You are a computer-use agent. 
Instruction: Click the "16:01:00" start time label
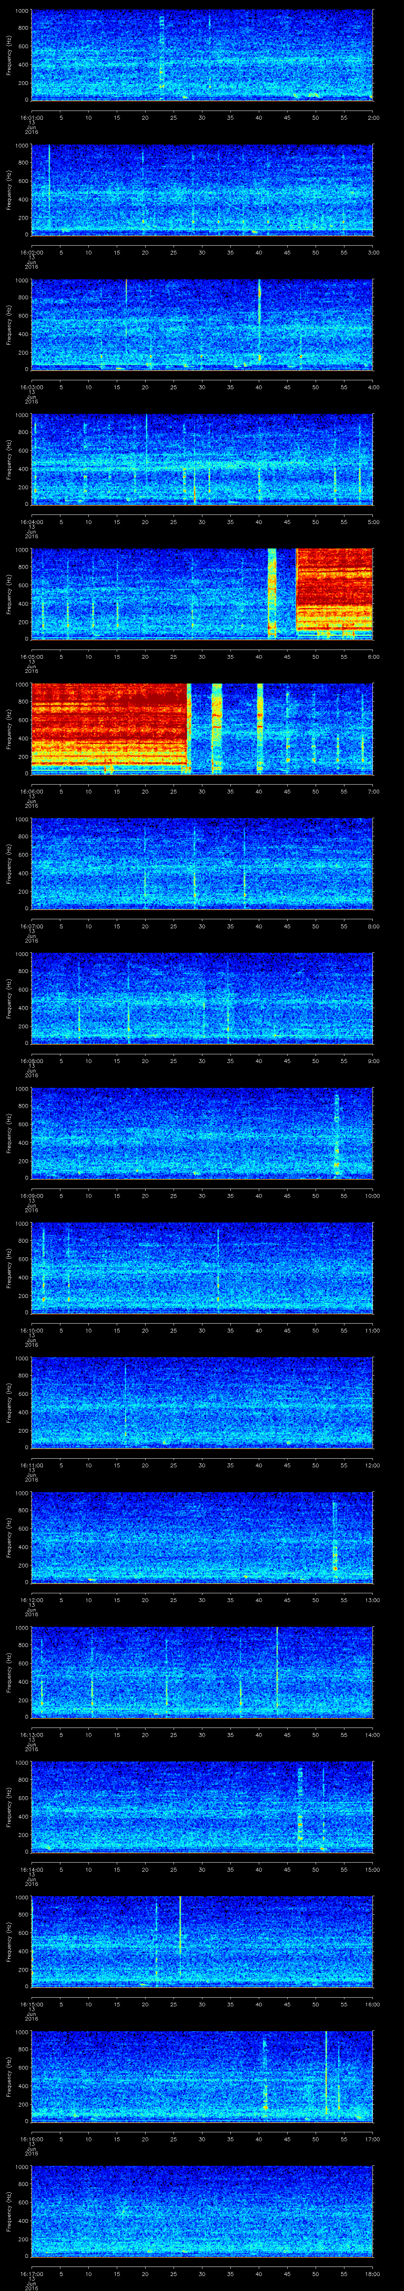click(31, 116)
